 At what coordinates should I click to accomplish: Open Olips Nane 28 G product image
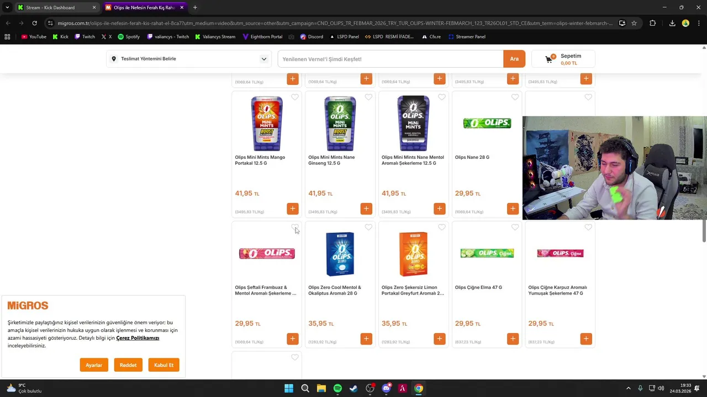coord(487,124)
